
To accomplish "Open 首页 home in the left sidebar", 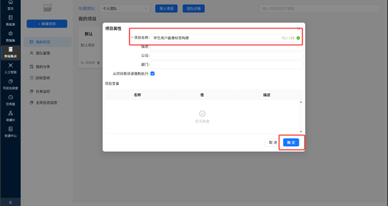I will [x=11, y=5].
